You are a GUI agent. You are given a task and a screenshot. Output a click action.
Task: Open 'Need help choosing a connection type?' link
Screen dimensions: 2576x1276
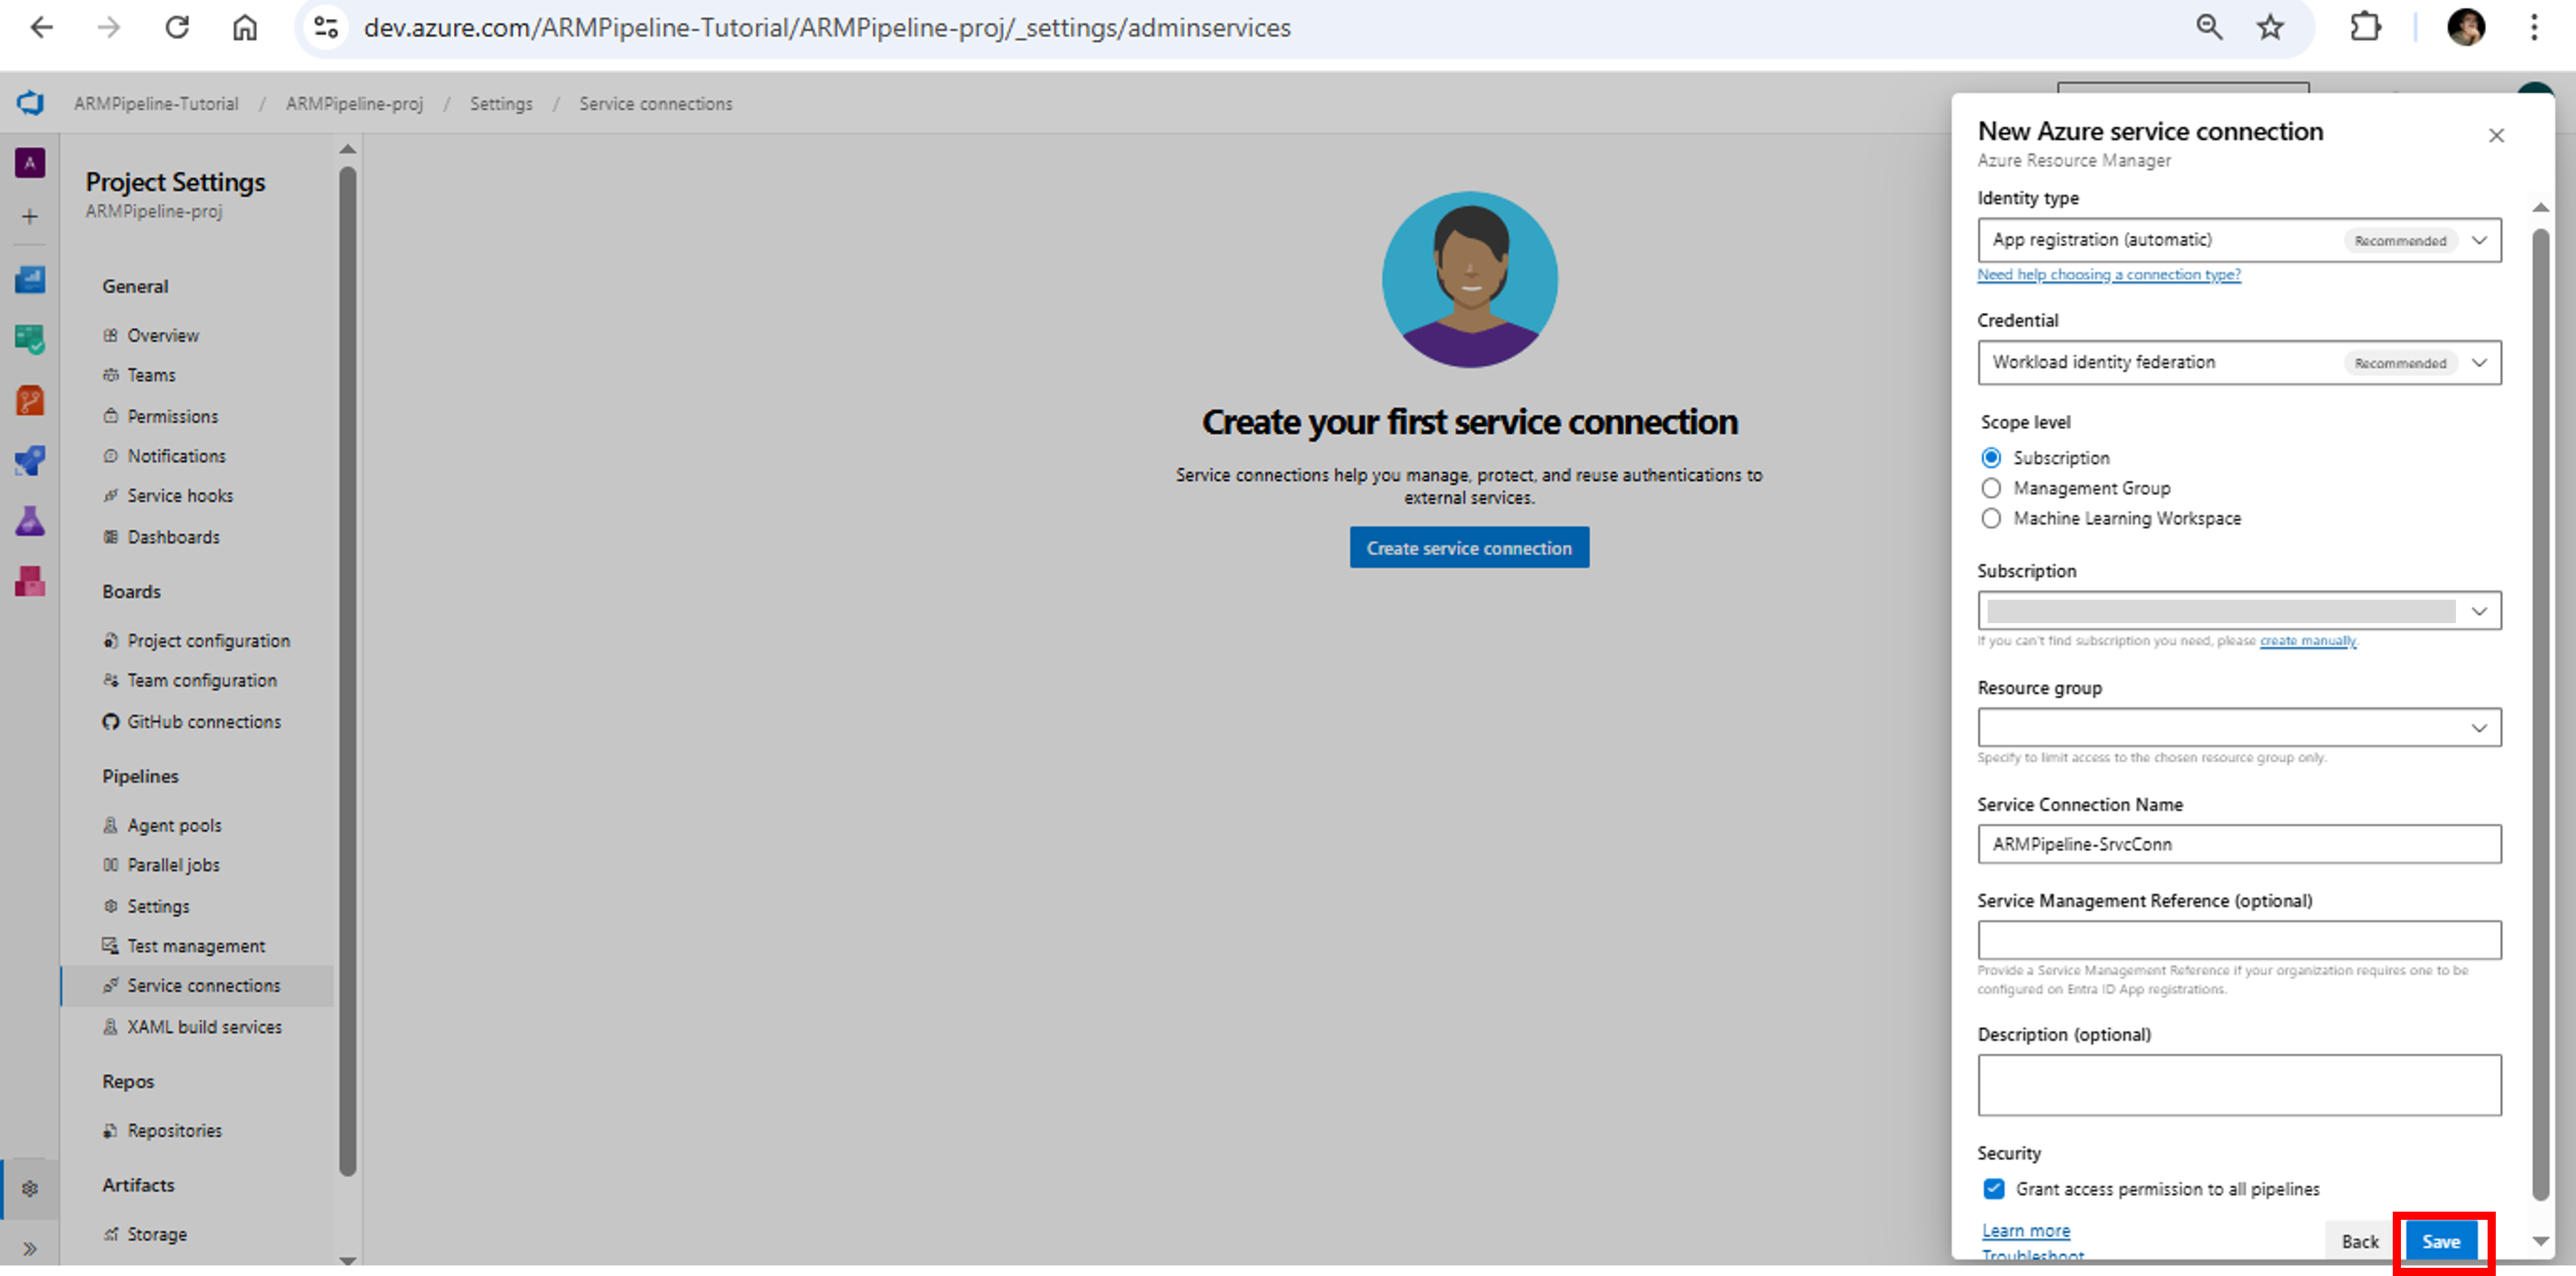point(2108,275)
